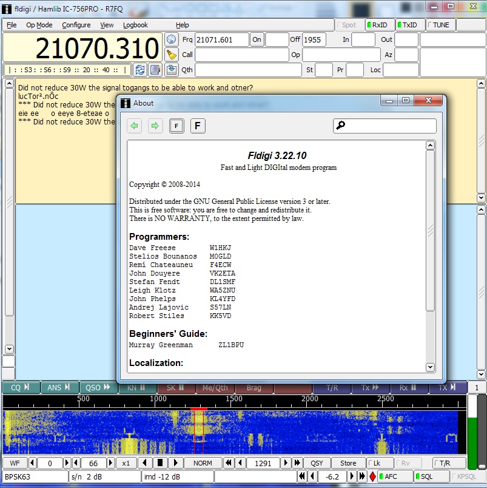
Task: Open the logbook icon next to S-meter
Action: point(155,70)
